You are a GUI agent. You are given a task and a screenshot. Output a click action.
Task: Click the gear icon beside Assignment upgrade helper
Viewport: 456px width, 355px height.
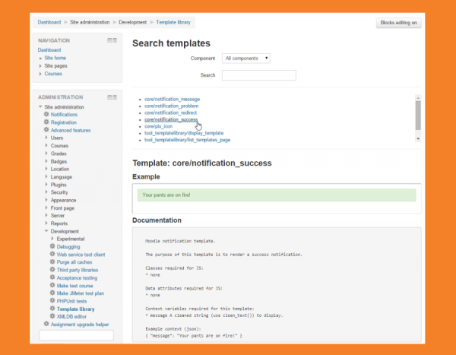(46, 324)
